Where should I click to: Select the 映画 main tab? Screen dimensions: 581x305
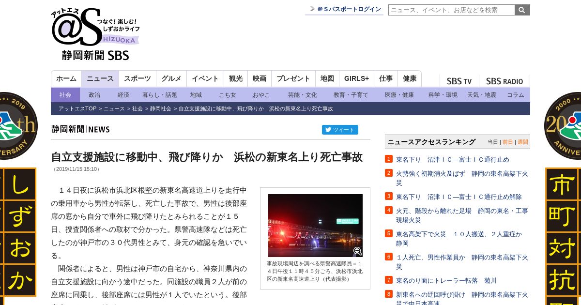tap(260, 78)
